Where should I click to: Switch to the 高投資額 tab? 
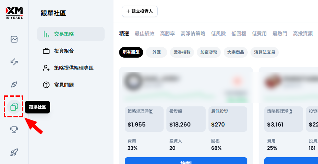[x=303, y=34]
